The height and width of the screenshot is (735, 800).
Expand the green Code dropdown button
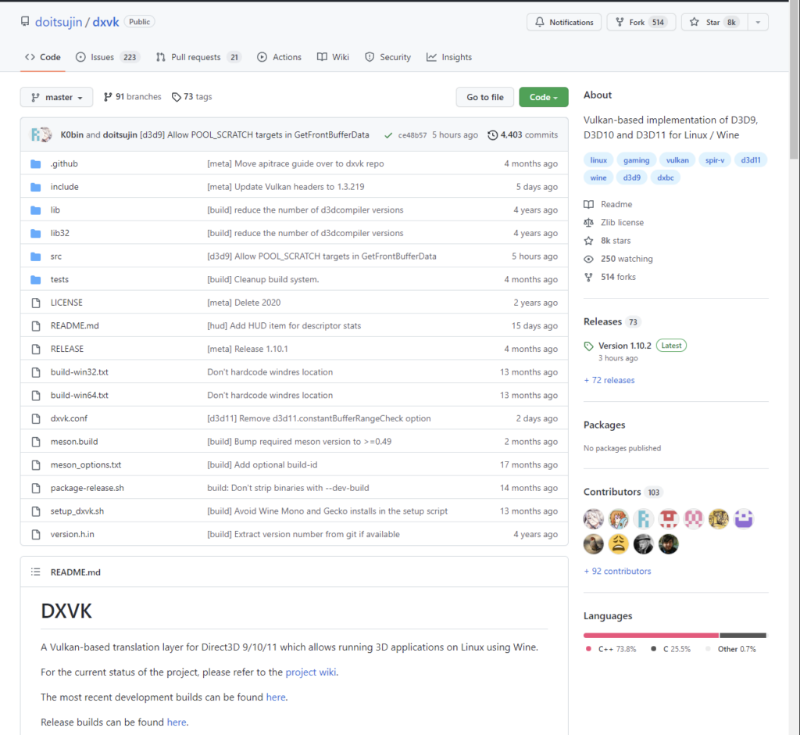point(544,97)
